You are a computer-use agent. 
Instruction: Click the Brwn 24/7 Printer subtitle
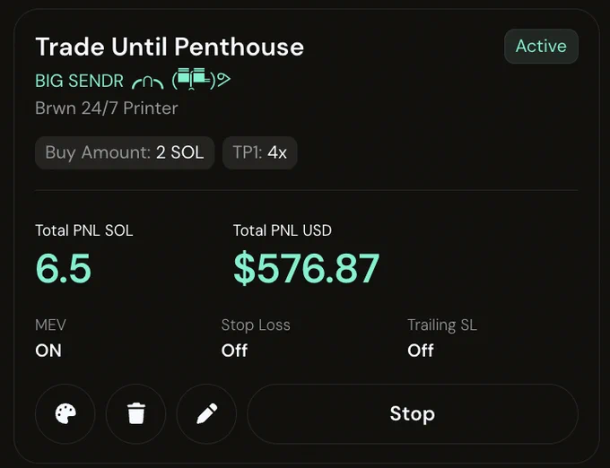click(x=107, y=108)
